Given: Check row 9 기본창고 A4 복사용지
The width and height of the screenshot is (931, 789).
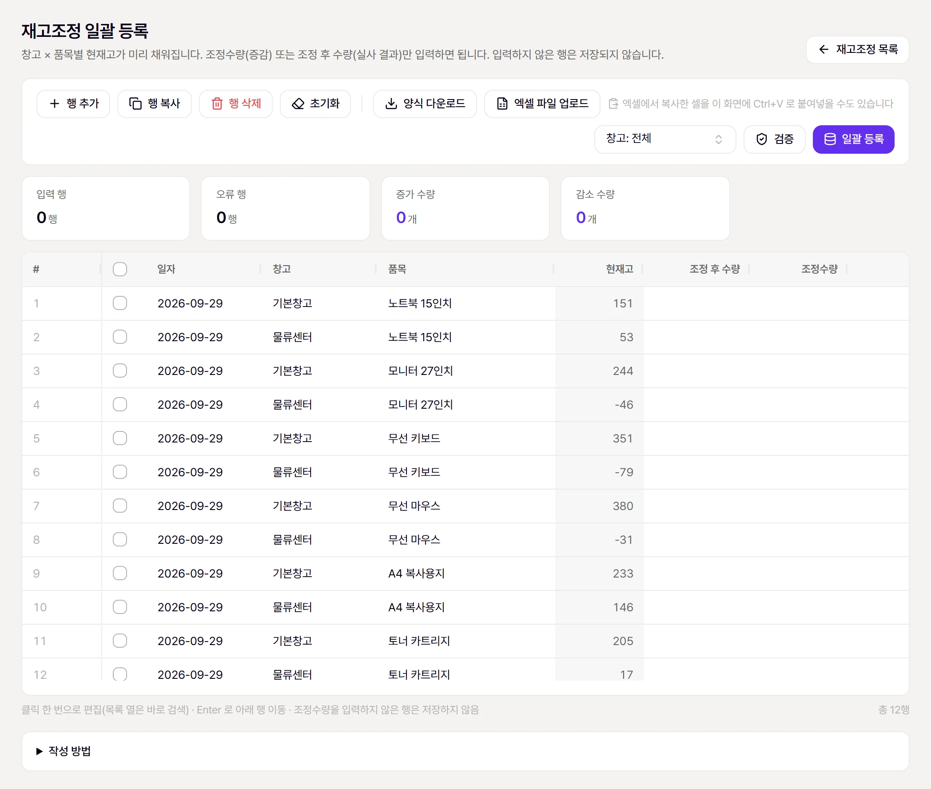Looking at the screenshot, I should click(120, 574).
